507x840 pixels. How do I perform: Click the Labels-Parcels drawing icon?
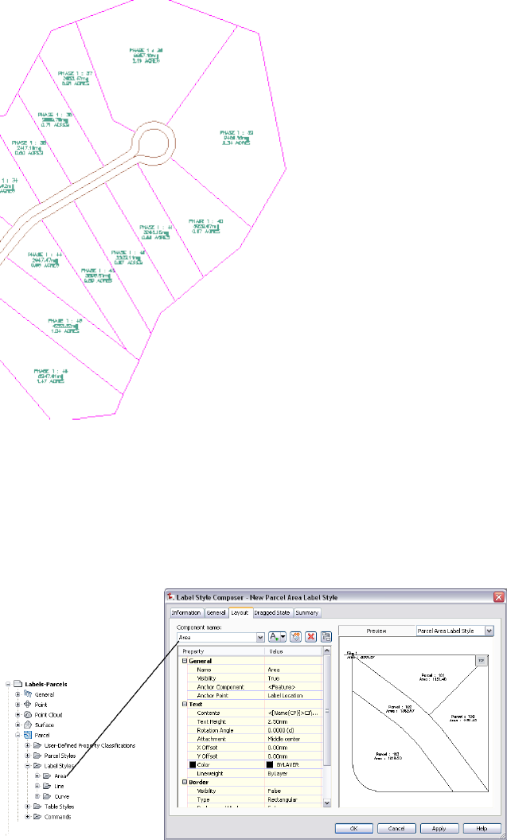(x=18, y=684)
